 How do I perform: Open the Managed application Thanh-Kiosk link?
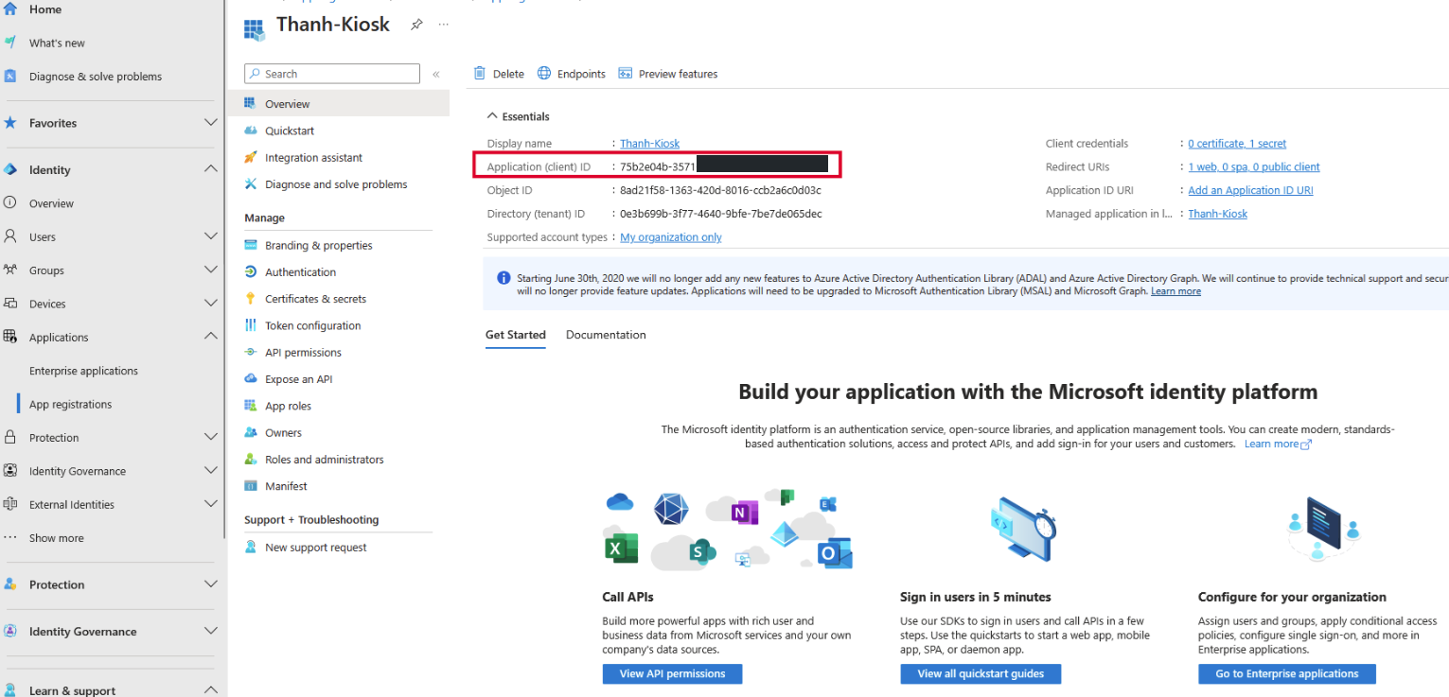[x=1217, y=214]
